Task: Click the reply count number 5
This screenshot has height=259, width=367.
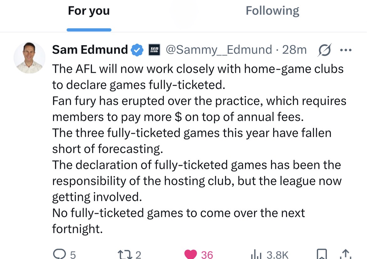Action: pyautogui.click(x=72, y=255)
